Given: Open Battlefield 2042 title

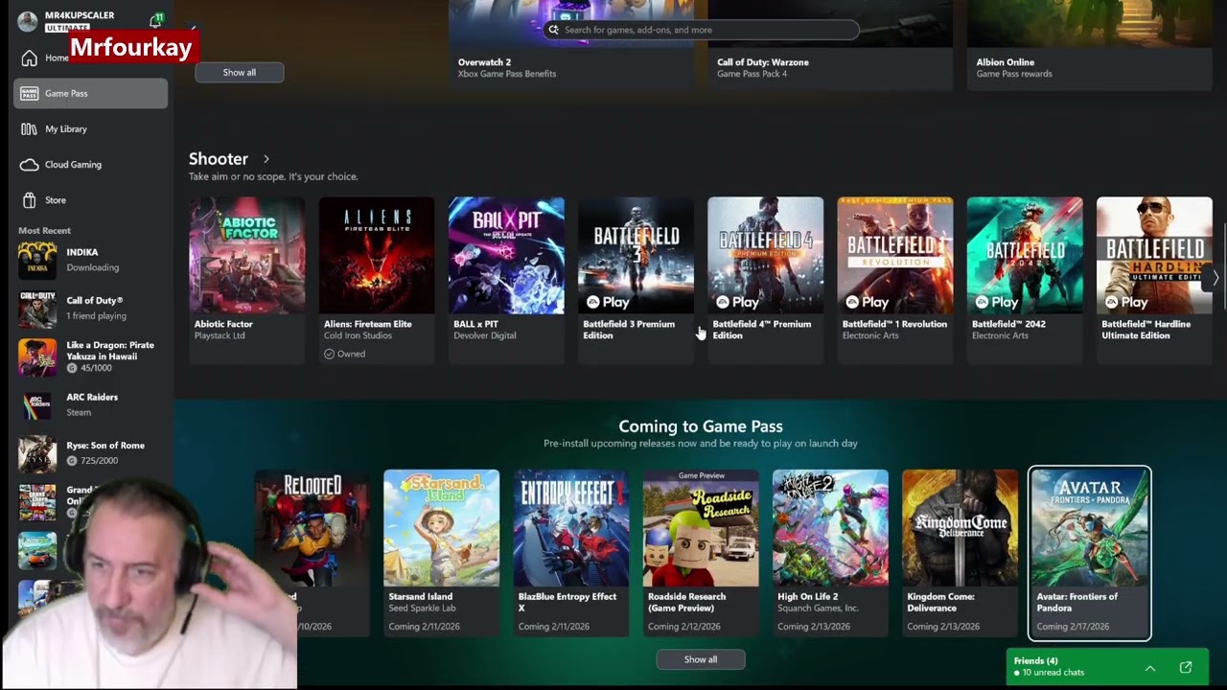Looking at the screenshot, I should click(1008, 324).
